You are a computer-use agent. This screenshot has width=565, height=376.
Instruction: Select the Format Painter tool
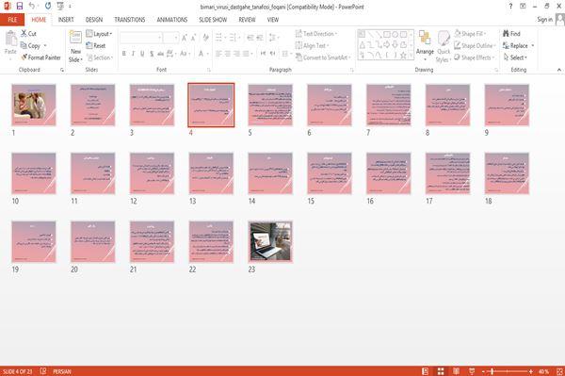pyautogui.click(x=40, y=57)
